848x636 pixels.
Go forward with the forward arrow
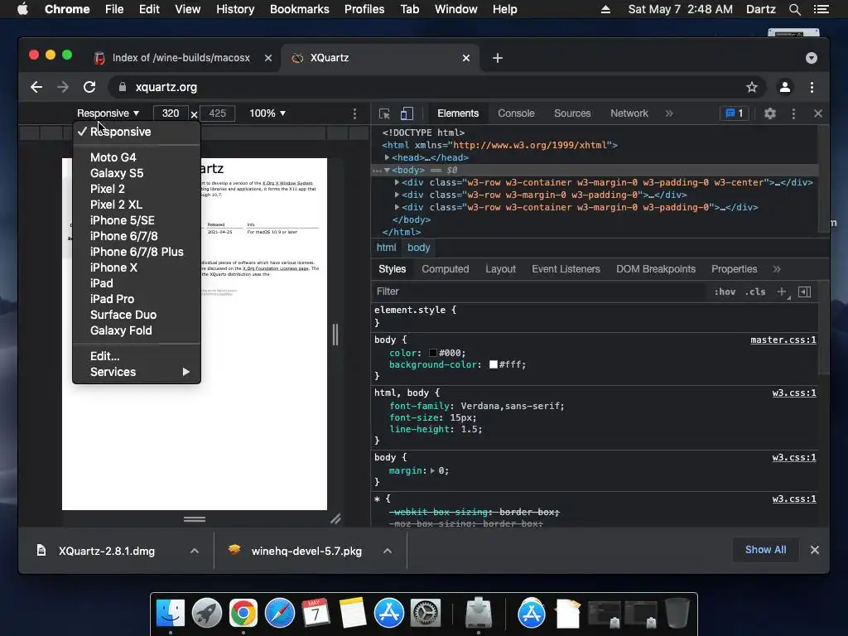coord(63,87)
